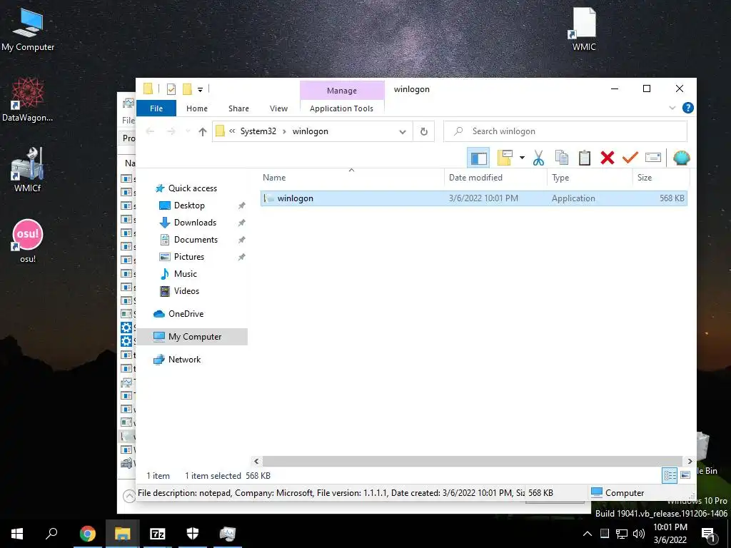Sort by the Type column header
The image size is (731, 548).
click(x=560, y=178)
